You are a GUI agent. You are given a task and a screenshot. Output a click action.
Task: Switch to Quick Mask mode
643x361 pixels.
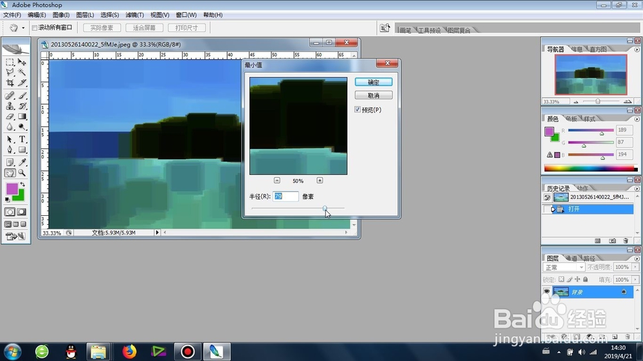22,212
